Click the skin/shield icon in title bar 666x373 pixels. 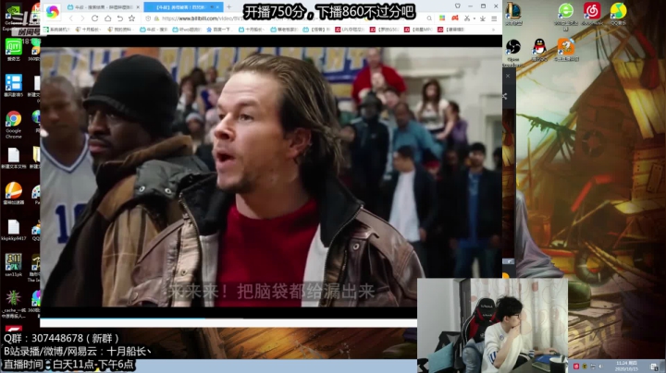(x=458, y=6)
